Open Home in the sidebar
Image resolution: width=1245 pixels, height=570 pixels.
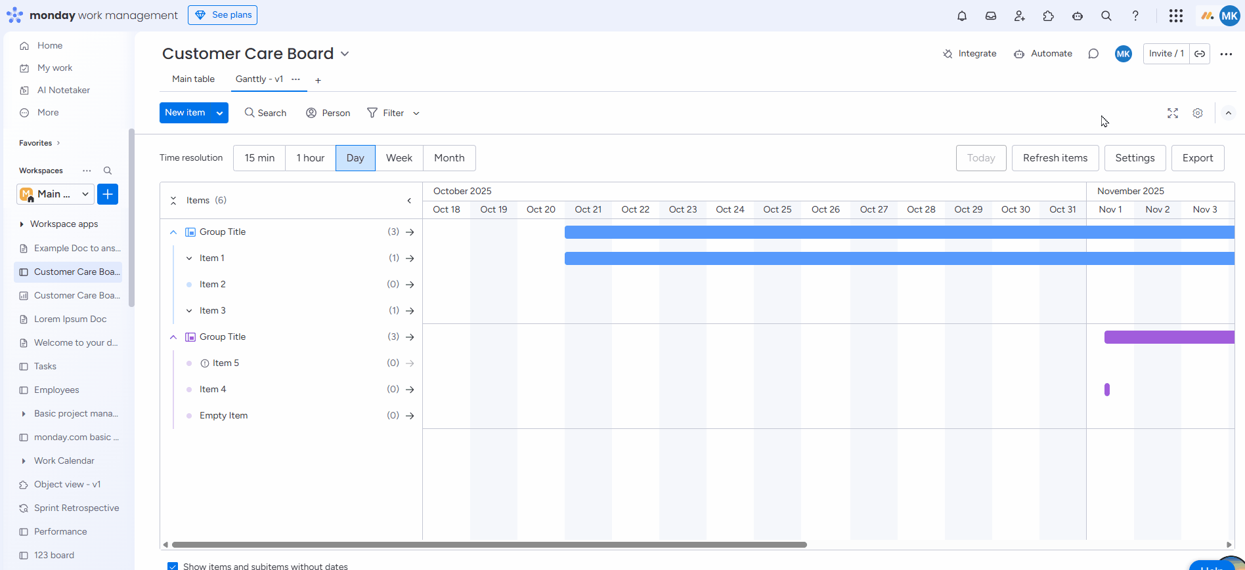tap(50, 46)
